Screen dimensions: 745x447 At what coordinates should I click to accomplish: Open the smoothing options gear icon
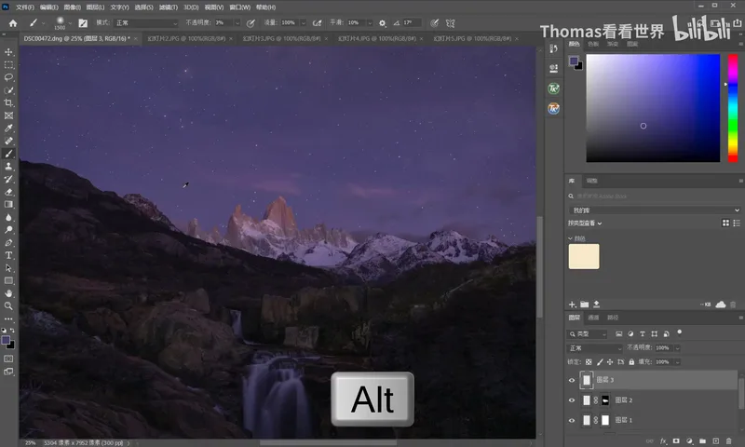pyautogui.click(x=383, y=22)
